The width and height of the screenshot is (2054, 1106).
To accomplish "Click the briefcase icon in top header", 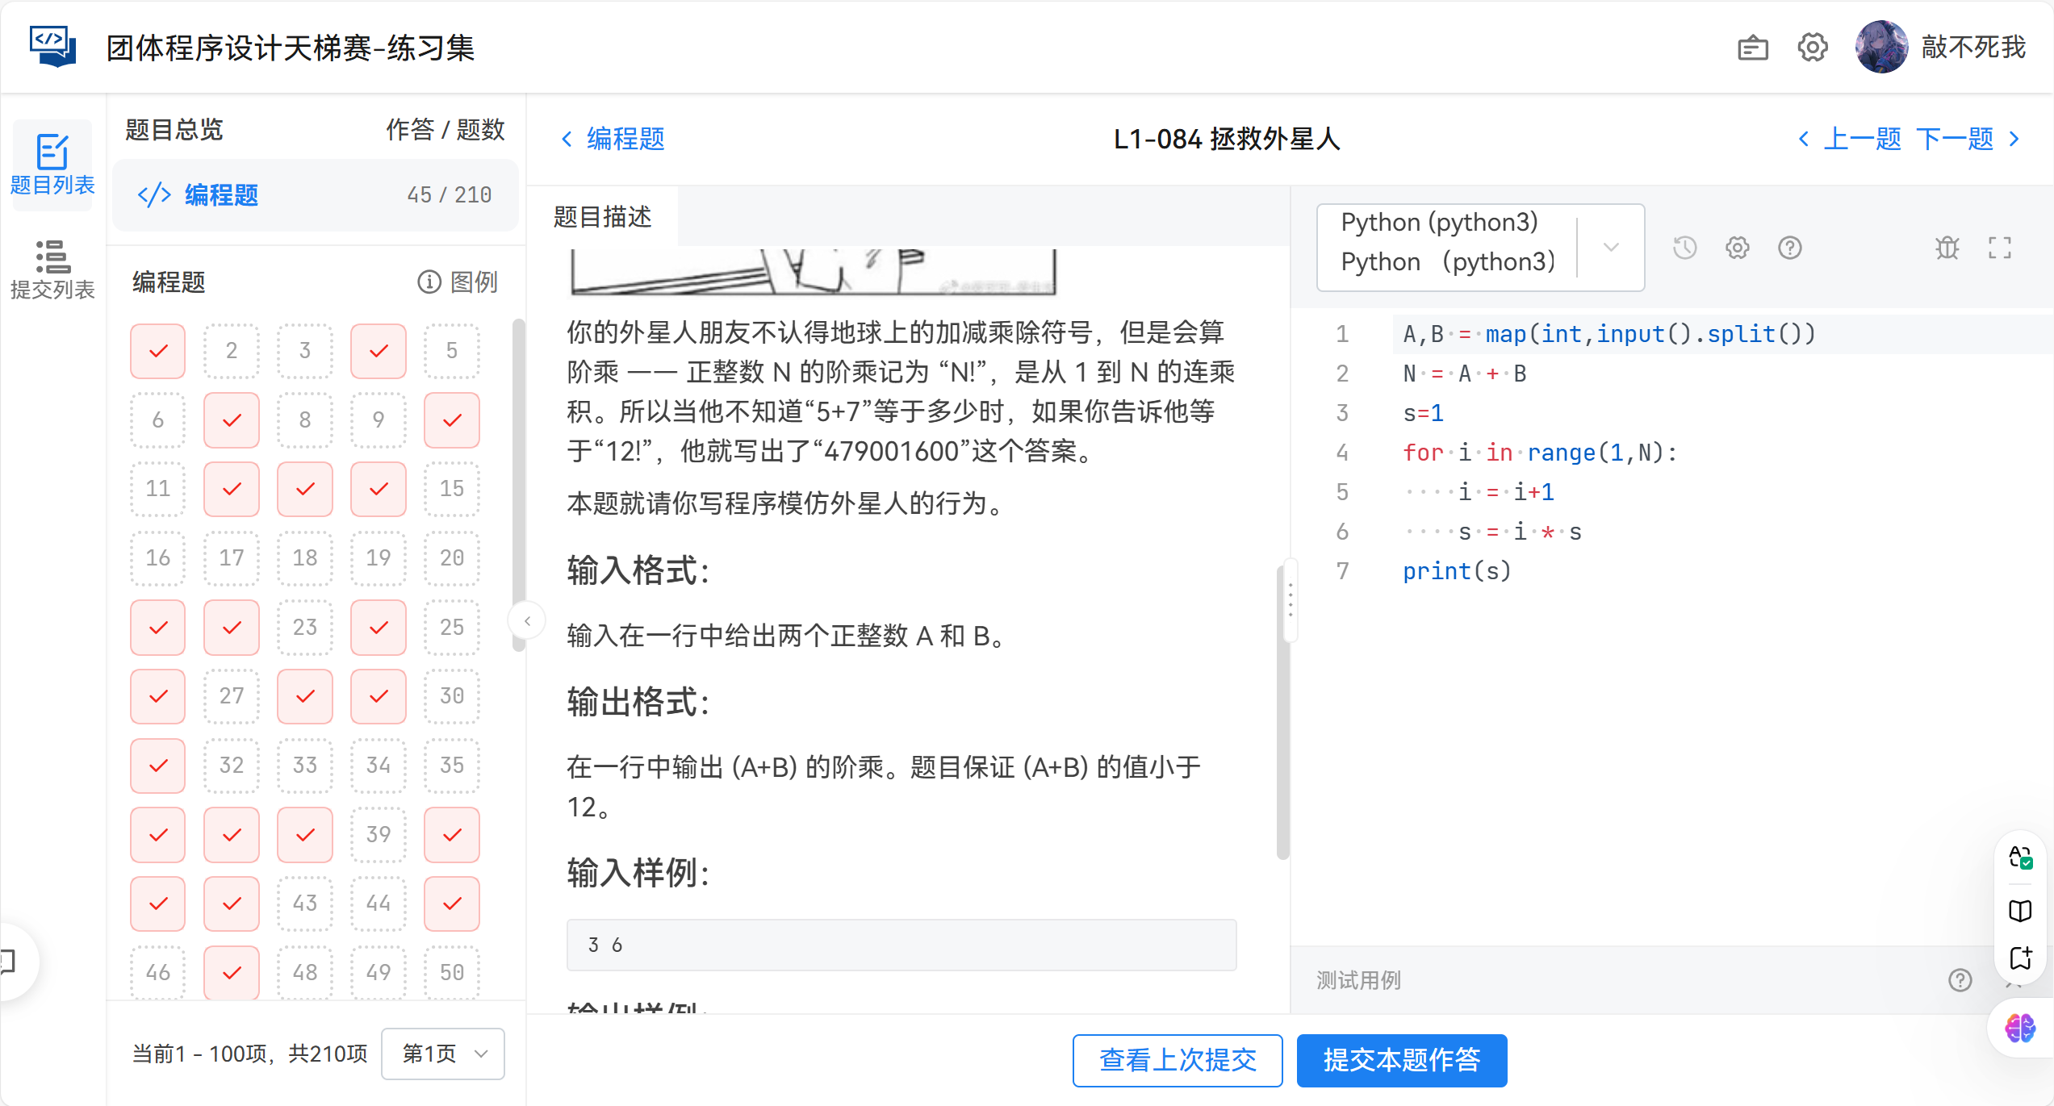I will pos(1752,48).
